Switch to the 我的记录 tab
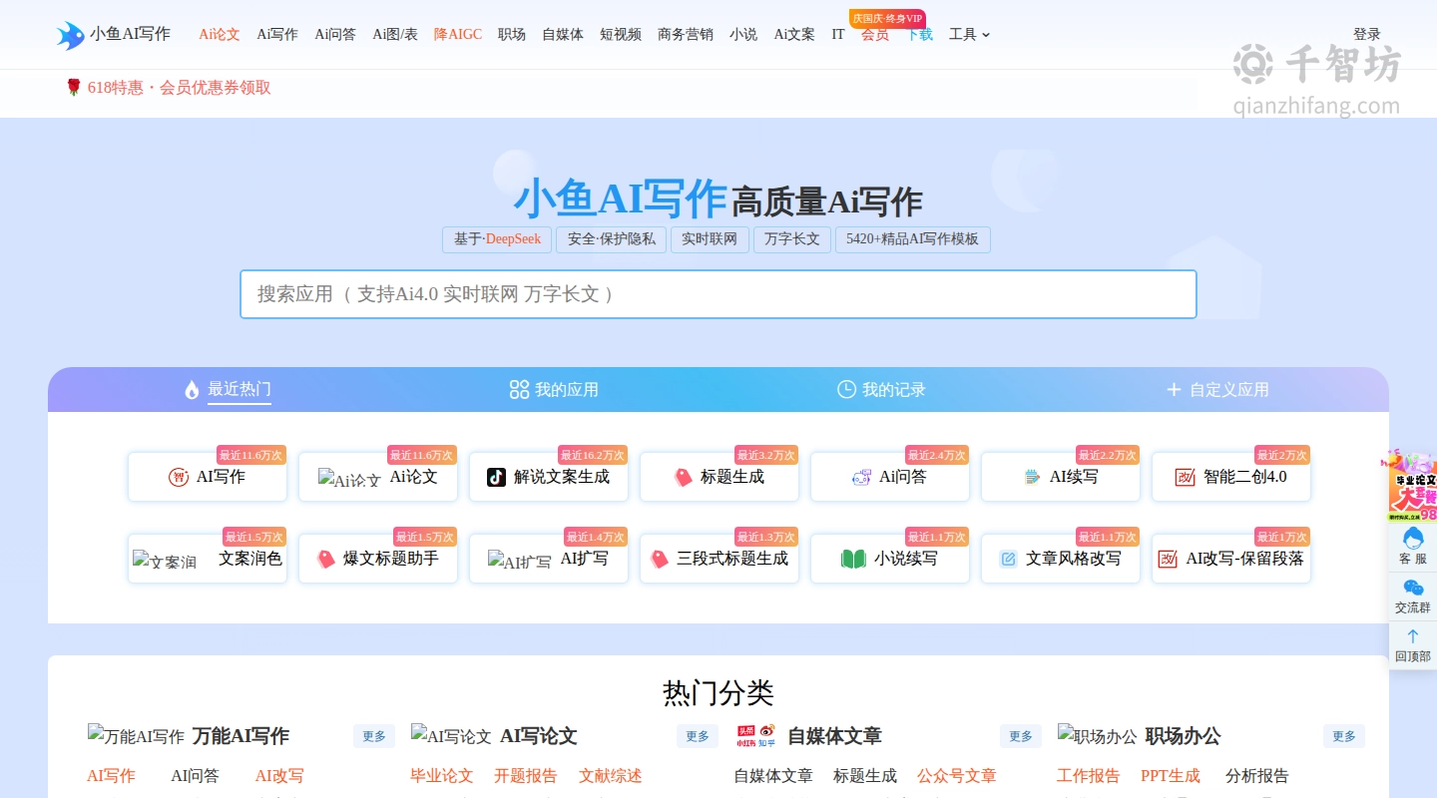The width and height of the screenshot is (1437, 798). [881, 389]
